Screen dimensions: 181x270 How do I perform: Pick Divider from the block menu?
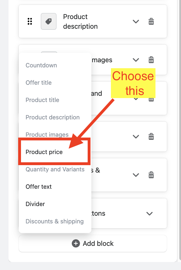tap(35, 204)
